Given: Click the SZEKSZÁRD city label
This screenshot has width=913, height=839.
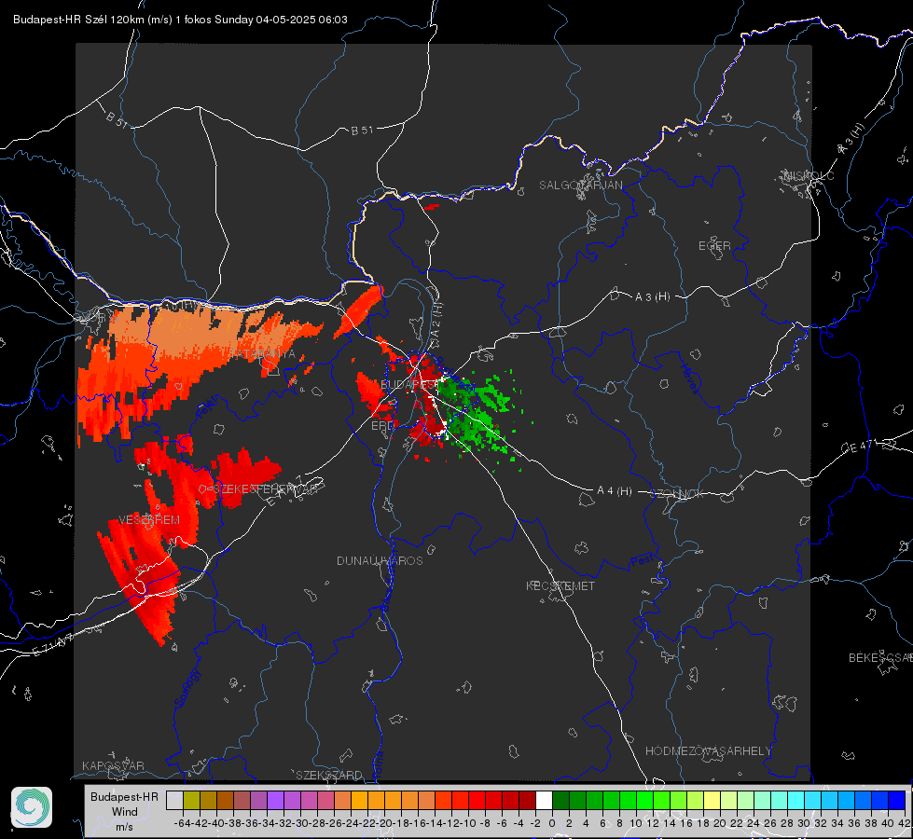Looking at the screenshot, I should (x=329, y=775).
